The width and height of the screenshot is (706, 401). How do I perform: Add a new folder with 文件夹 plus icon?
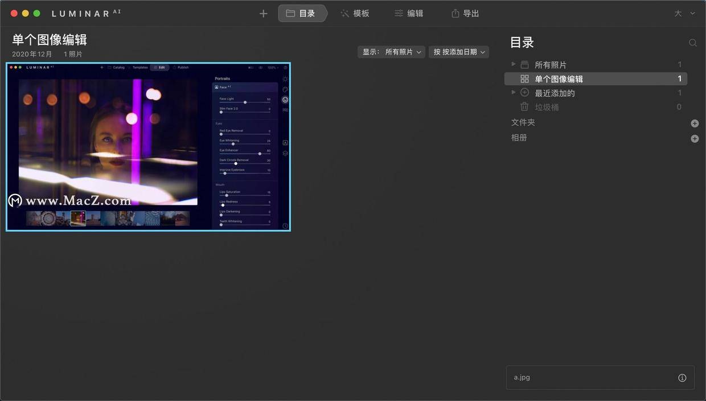(695, 123)
